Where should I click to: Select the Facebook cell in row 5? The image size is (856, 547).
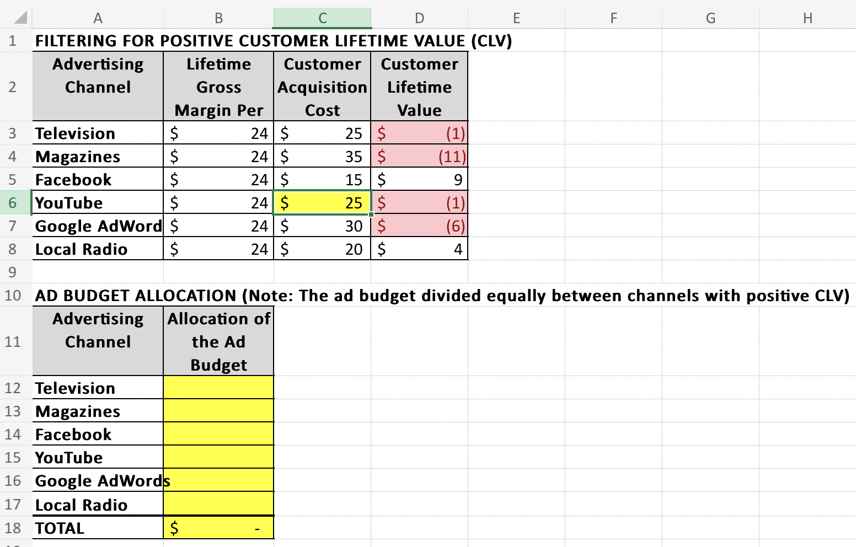click(98, 180)
